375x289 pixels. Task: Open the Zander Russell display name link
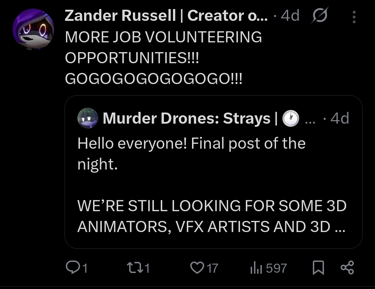click(166, 16)
